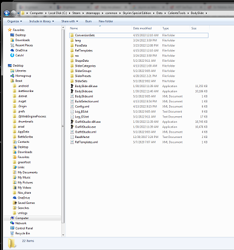Viewport: 234px width, 250px height.
Task: Sort by the Type column header
Action: (x=176, y=28)
